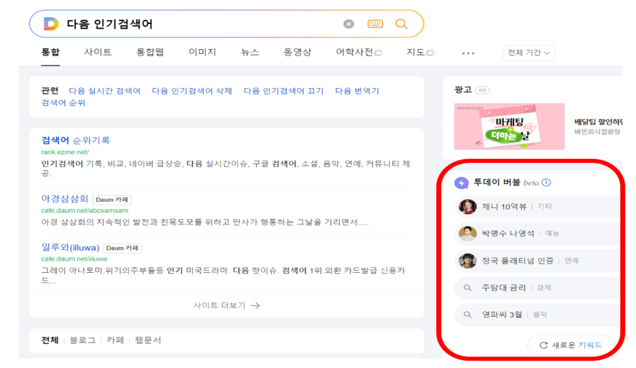Open the 전체 기간 period dropdown

tap(529, 53)
